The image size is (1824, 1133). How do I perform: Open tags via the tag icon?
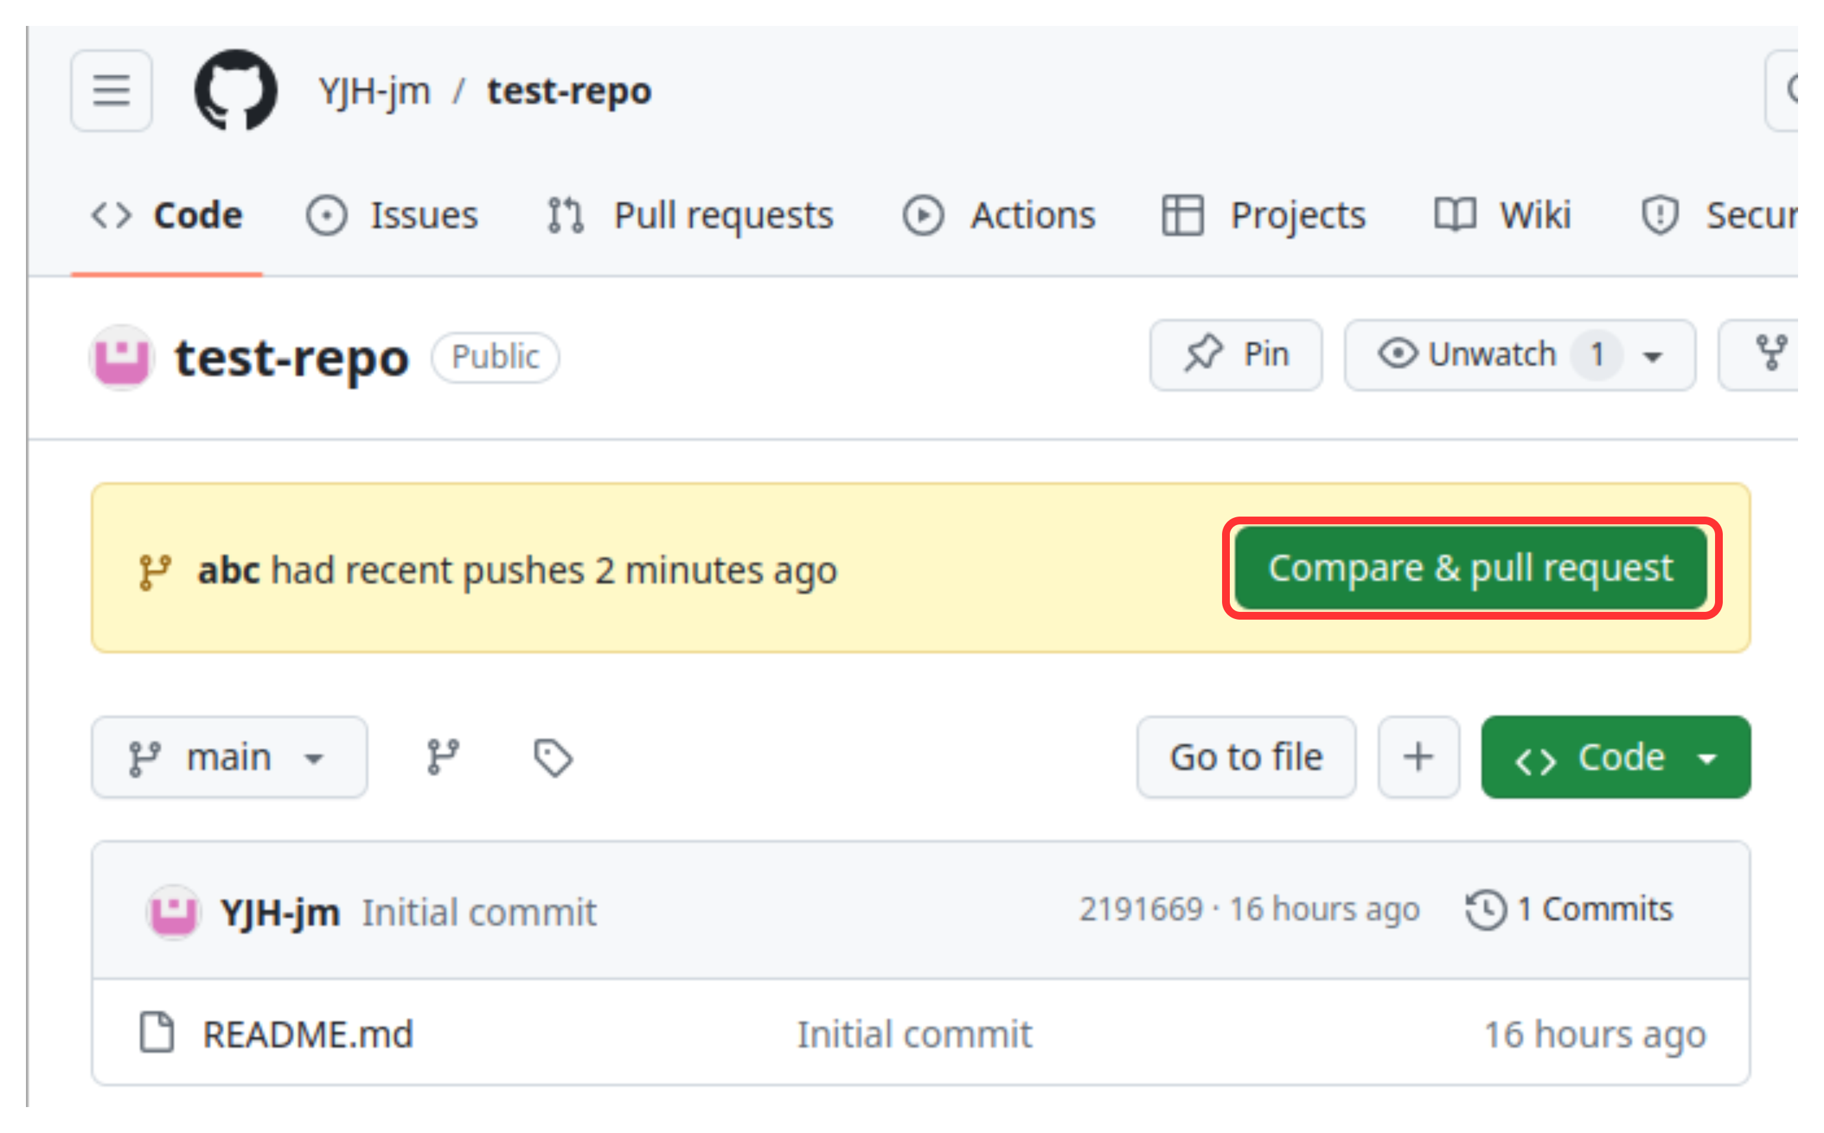[553, 758]
